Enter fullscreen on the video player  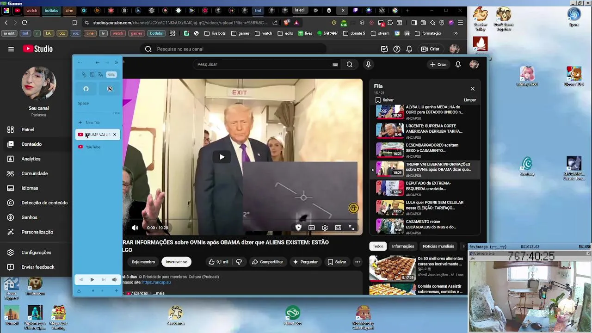(x=351, y=228)
